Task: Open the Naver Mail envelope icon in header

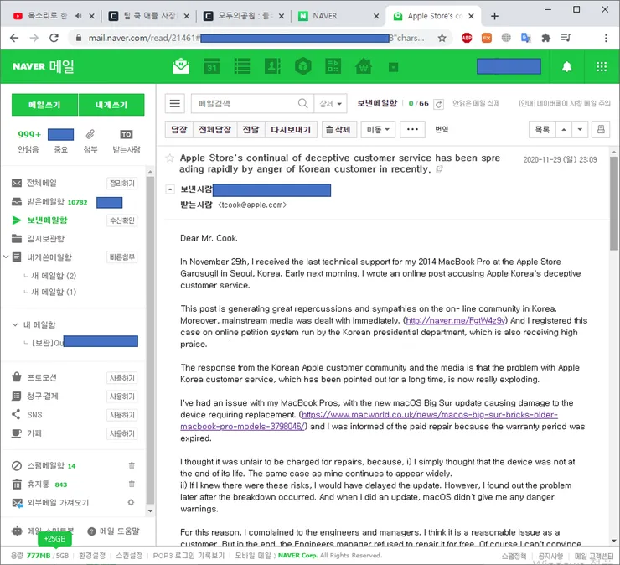Action: pos(181,66)
